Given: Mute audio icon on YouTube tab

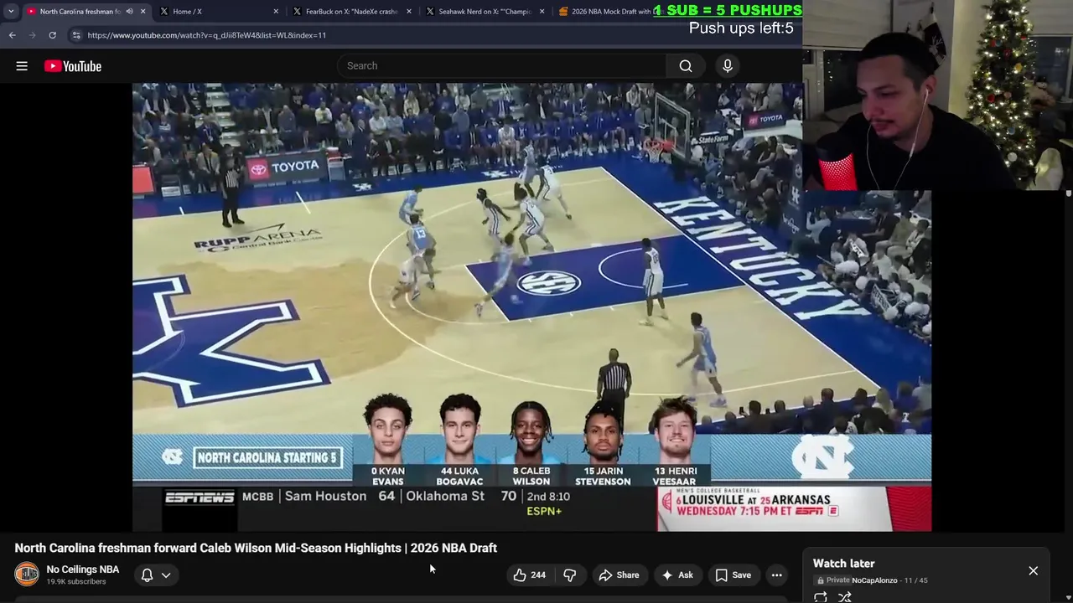Looking at the screenshot, I should tap(129, 12).
